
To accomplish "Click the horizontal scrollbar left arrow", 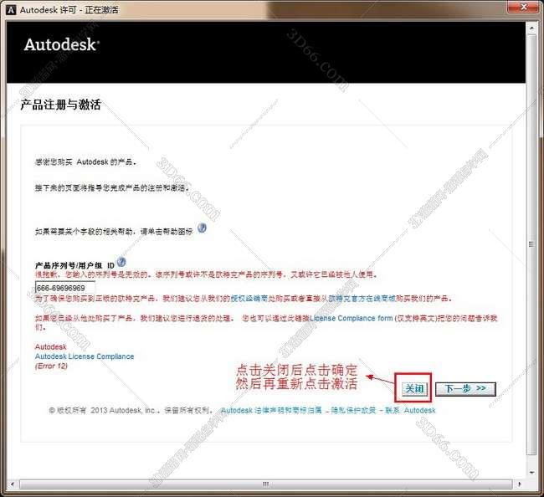I will click(13, 484).
